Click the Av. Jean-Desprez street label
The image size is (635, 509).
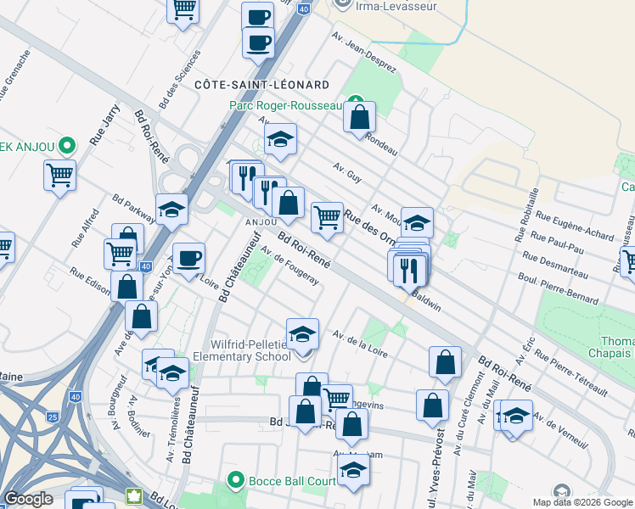click(x=363, y=53)
